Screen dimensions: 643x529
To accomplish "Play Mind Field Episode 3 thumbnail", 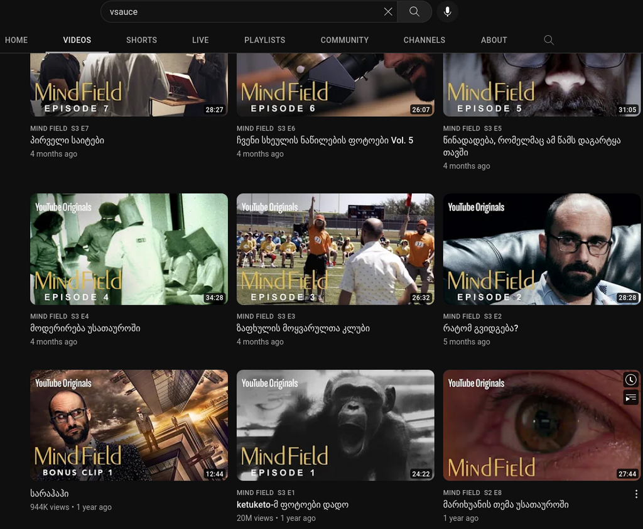I will [335, 249].
